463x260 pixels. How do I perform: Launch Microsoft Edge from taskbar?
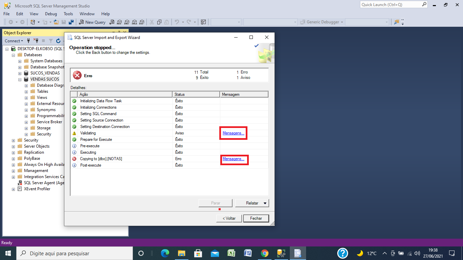(x=165, y=253)
